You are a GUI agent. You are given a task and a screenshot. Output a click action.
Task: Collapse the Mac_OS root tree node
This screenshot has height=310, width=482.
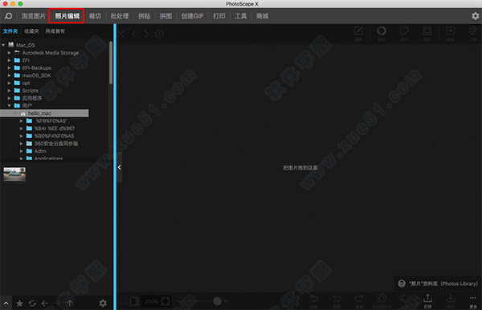click(x=3, y=45)
